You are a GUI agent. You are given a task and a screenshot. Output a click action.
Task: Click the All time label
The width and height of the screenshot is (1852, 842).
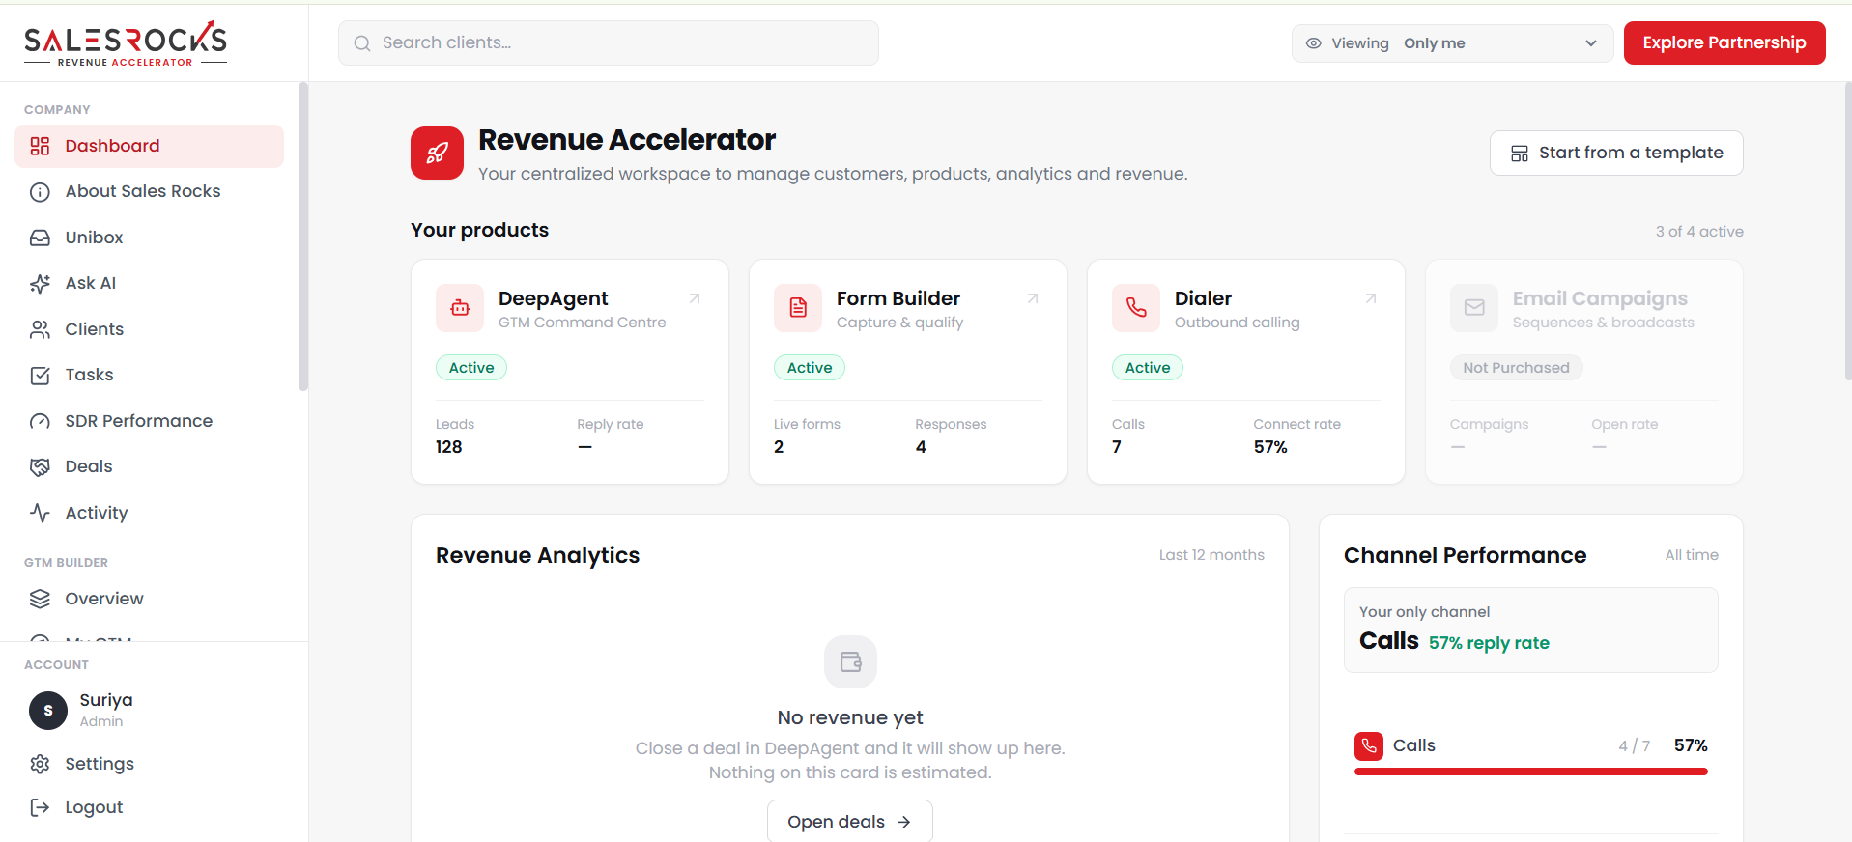(x=1692, y=555)
